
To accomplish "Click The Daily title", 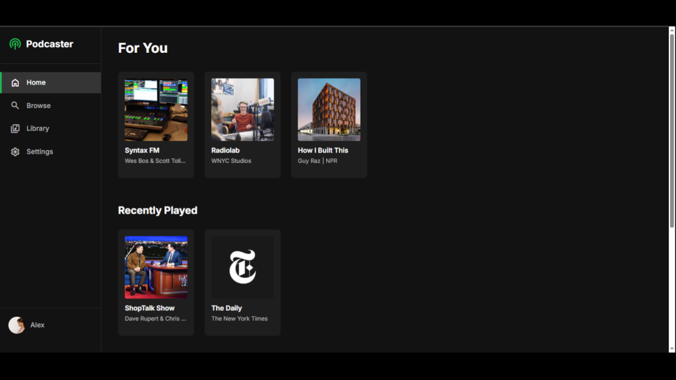I will (226, 308).
